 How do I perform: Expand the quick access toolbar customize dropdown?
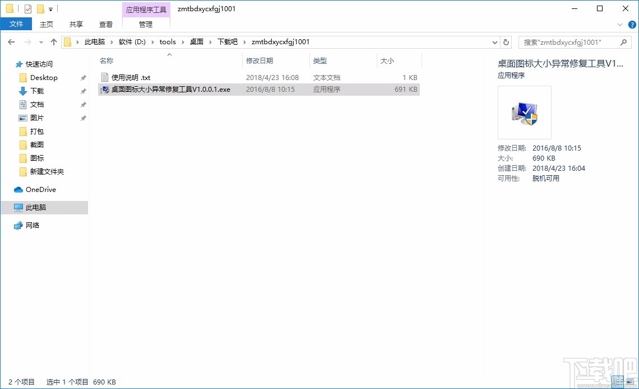click(x=50, y=8)
